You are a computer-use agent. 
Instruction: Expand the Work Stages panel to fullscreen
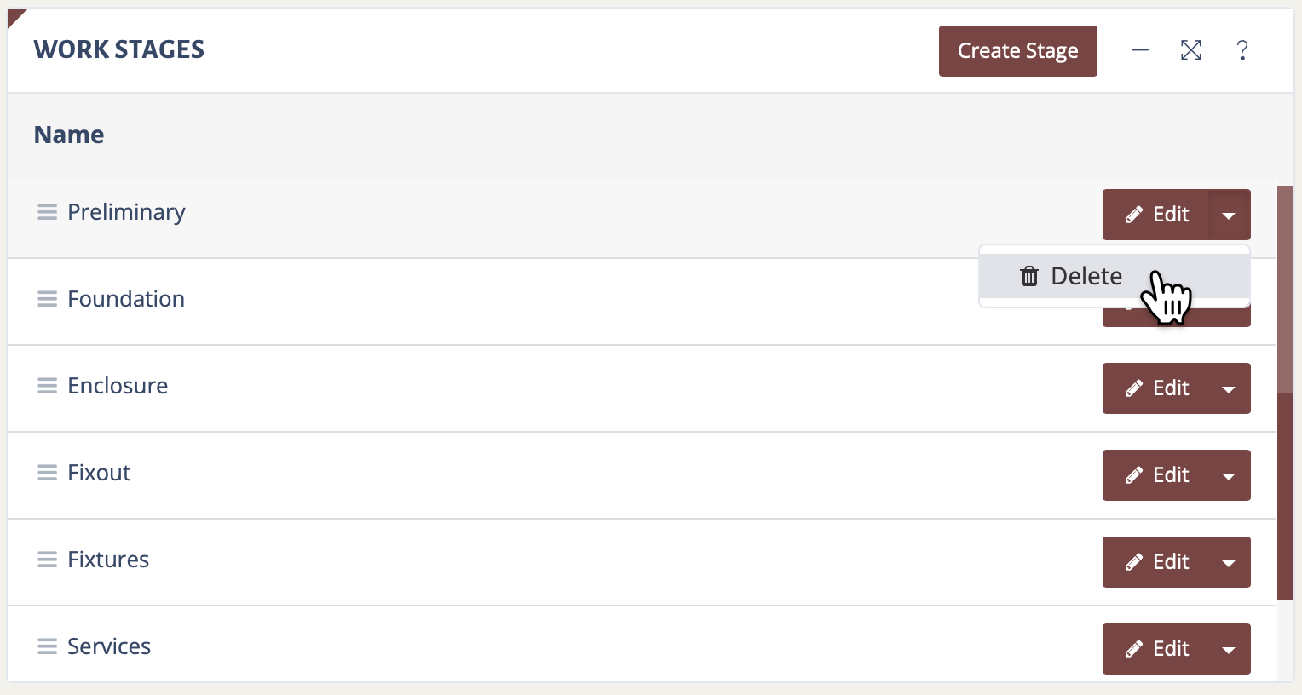(1191, 51)
